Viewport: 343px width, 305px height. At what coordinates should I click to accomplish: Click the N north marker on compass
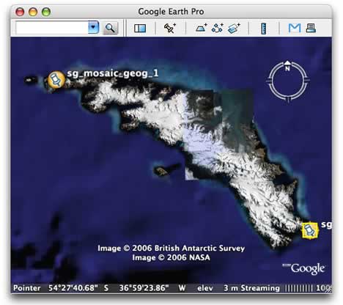point(287,69)
